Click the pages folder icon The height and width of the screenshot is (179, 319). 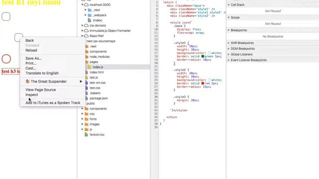pyautogui.click(x=87, y=62)
